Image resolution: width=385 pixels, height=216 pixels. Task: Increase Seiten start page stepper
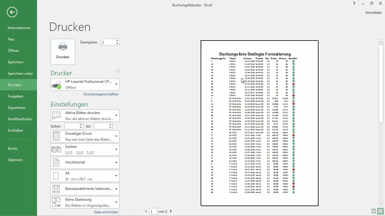(x=81, y=125)
